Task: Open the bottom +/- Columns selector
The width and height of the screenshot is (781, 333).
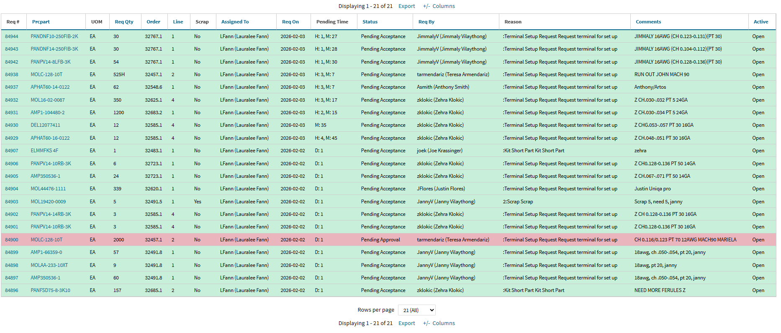Action: pos(439,323)
